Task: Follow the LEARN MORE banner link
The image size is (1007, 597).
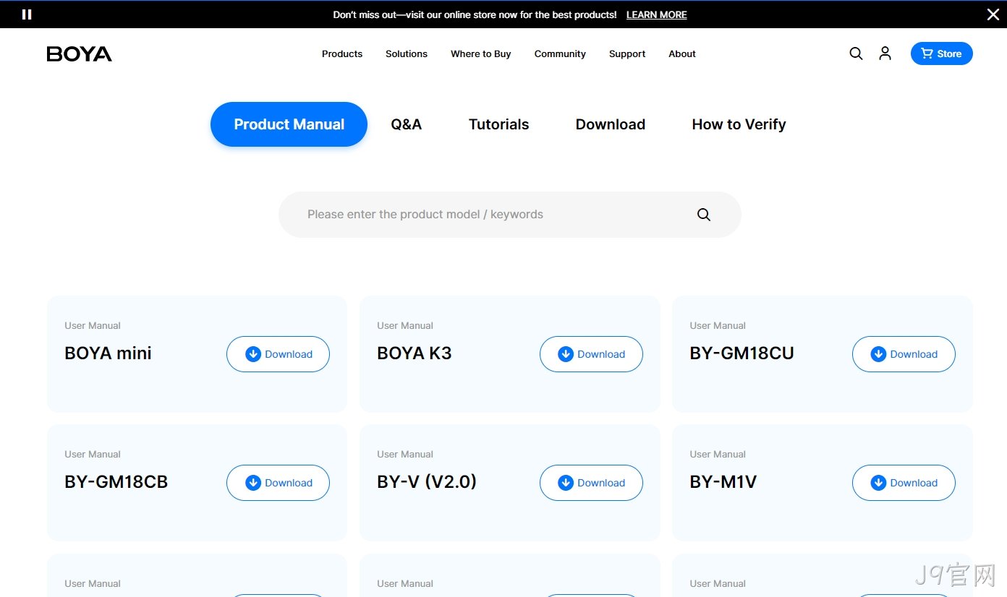Action: 657,14
